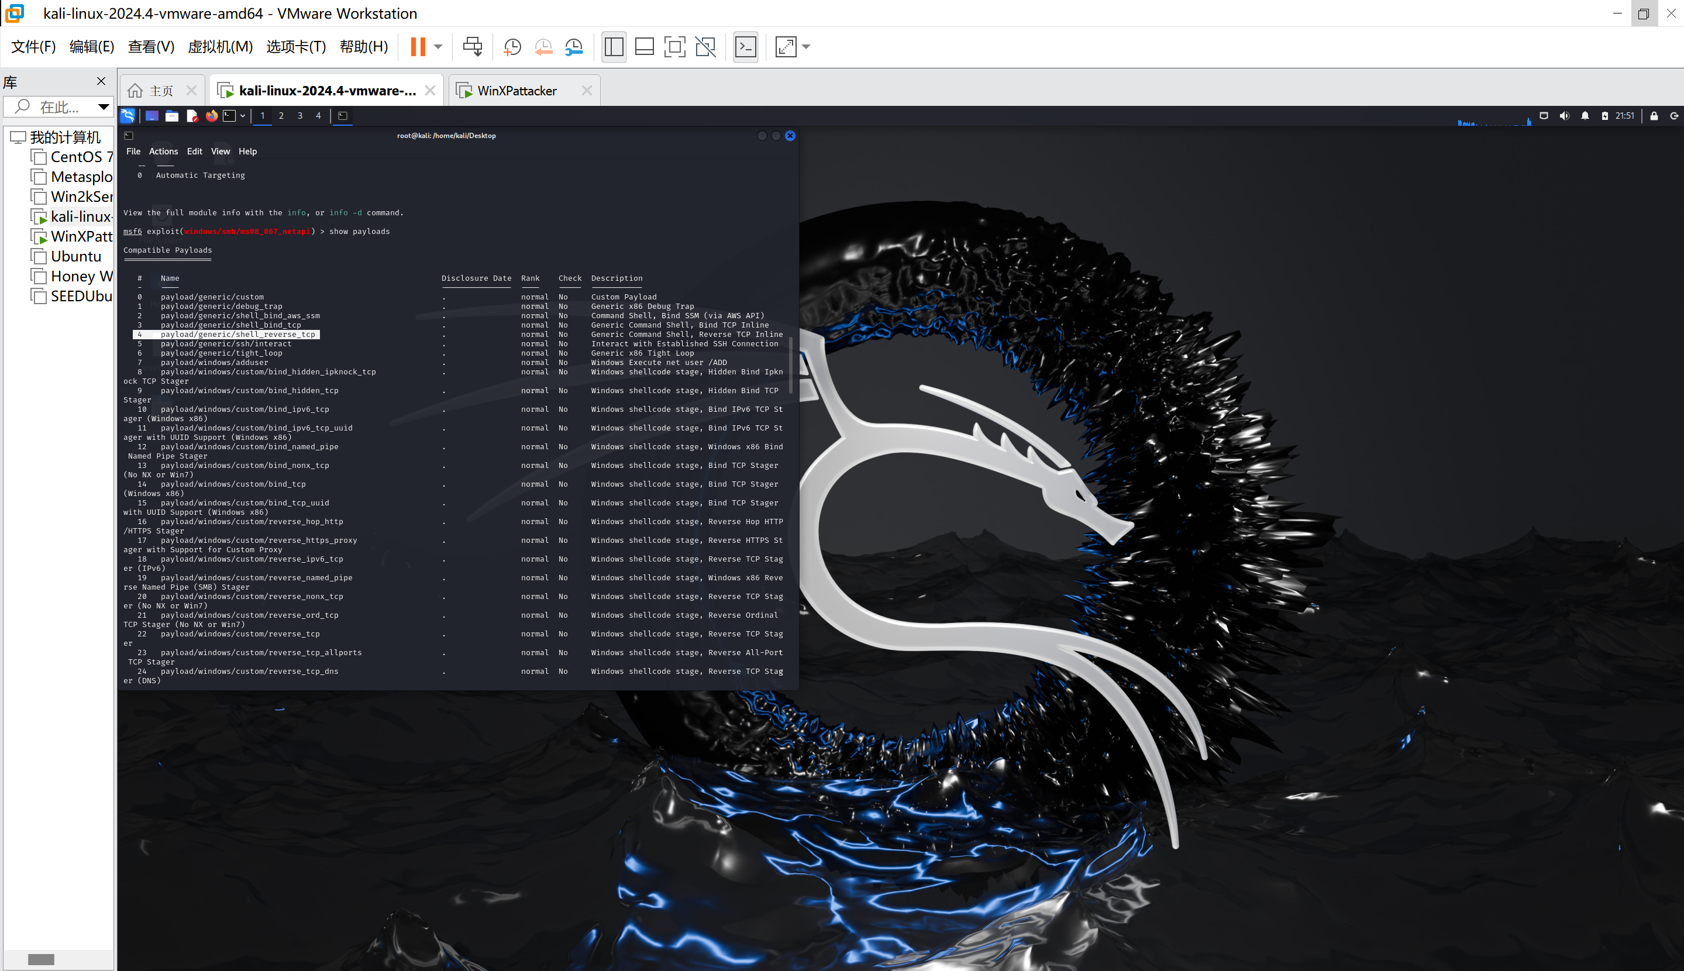Take a VM snapshot via toolbar
The width and height of the screenshot is (1684, 971).
[512, 47]
